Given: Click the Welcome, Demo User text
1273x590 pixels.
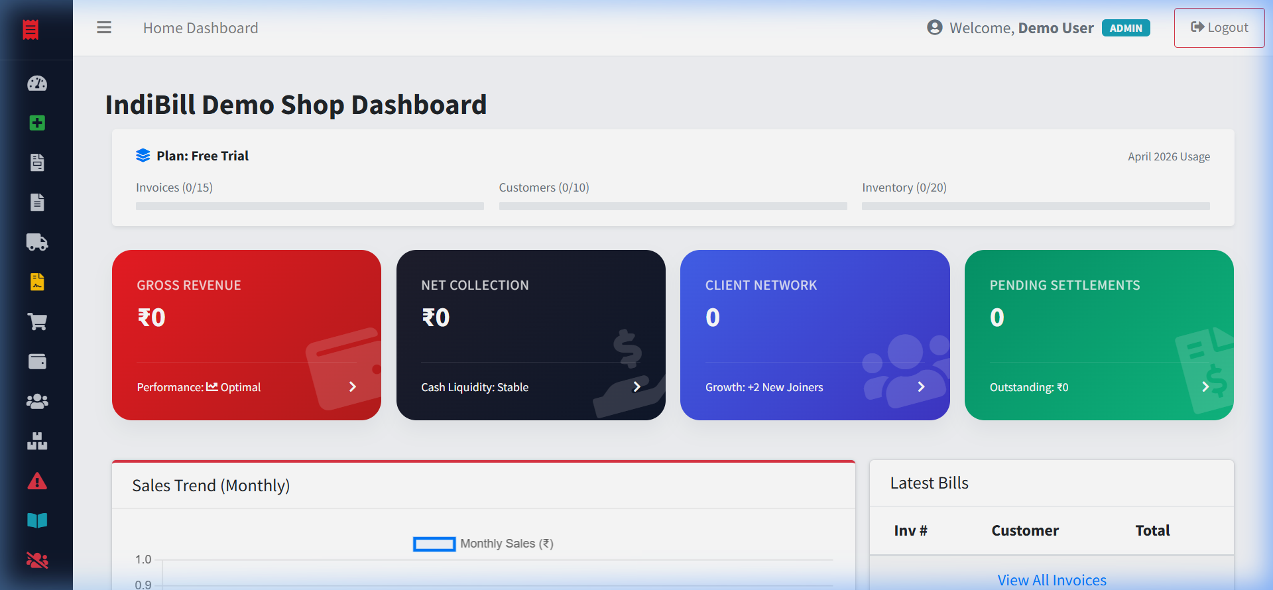Looking at the screenshot, I should tap(1022, 28).
